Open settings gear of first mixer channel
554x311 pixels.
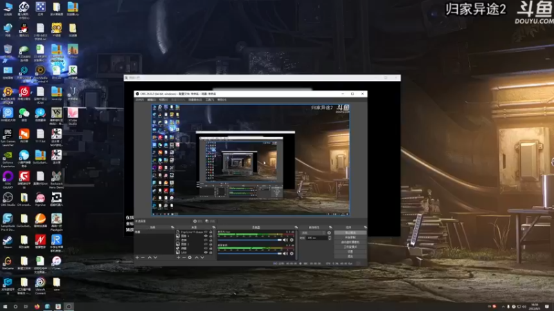[x=292, y=240]
